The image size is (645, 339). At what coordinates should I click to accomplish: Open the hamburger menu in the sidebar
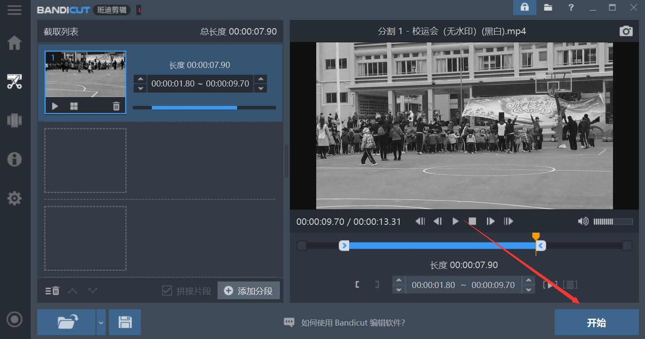click(14, 10)
